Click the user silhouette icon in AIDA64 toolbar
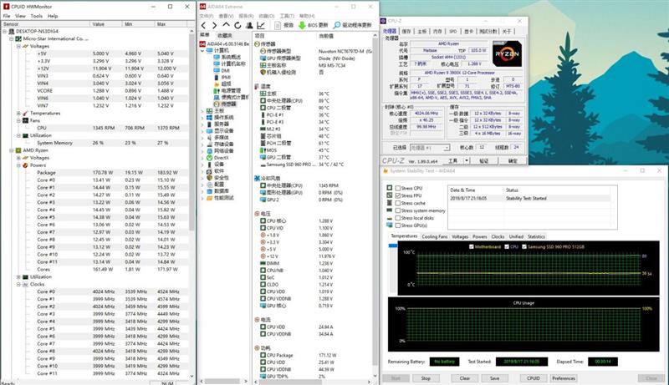 point(249,26)
